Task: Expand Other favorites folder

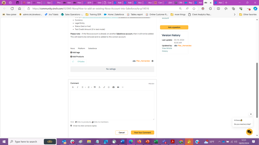Action: click(248, 14)
